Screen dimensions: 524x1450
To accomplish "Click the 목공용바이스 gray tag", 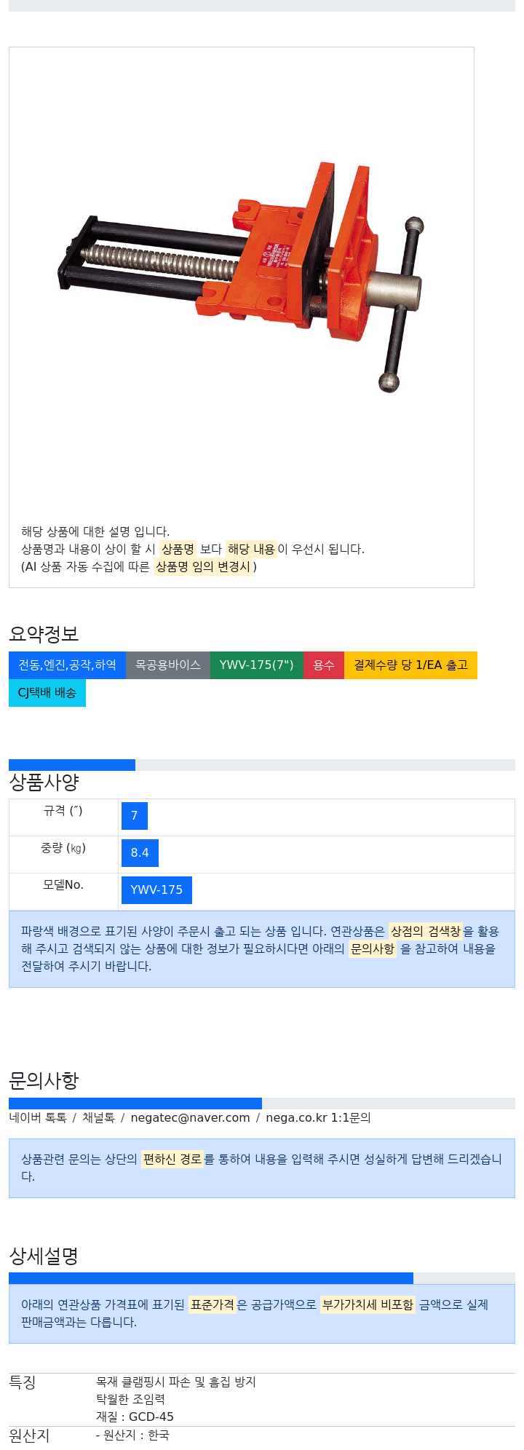I will pyautogui.click(x=168, y=665).
